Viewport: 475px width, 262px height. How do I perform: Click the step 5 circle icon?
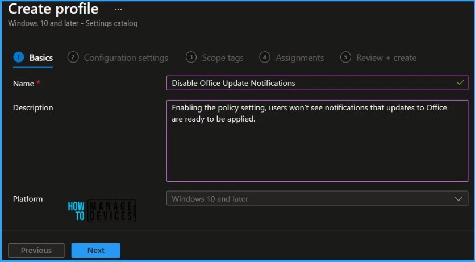[345, 57]
